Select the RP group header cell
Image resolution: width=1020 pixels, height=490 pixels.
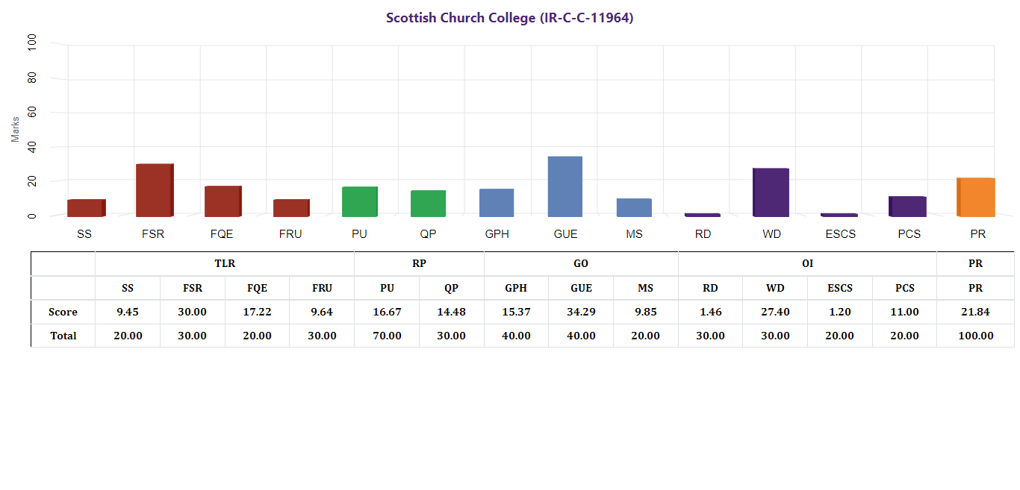[x=419, y=264]
